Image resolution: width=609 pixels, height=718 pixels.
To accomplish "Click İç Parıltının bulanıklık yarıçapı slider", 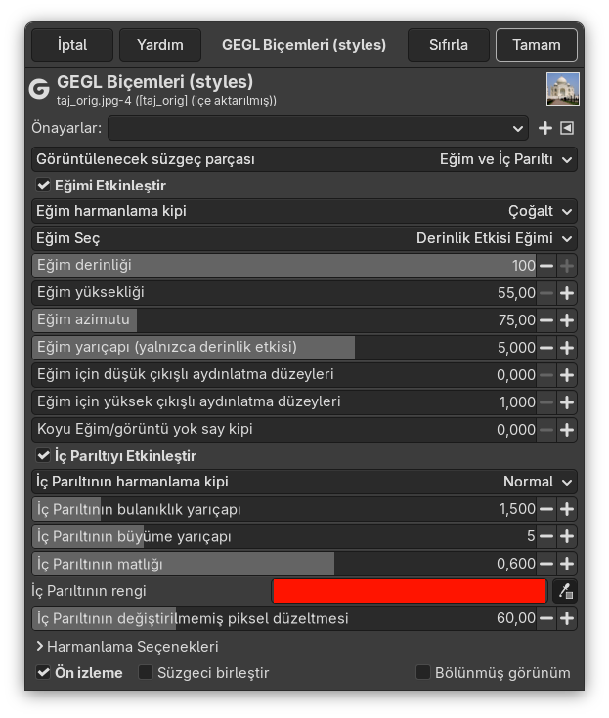I will tap(284, 509).
